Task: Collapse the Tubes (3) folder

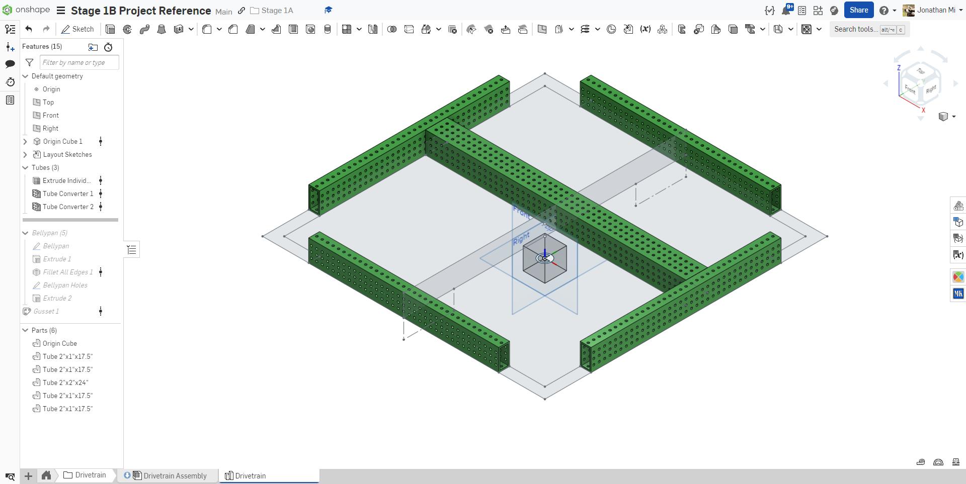Action: click(25, 168)
